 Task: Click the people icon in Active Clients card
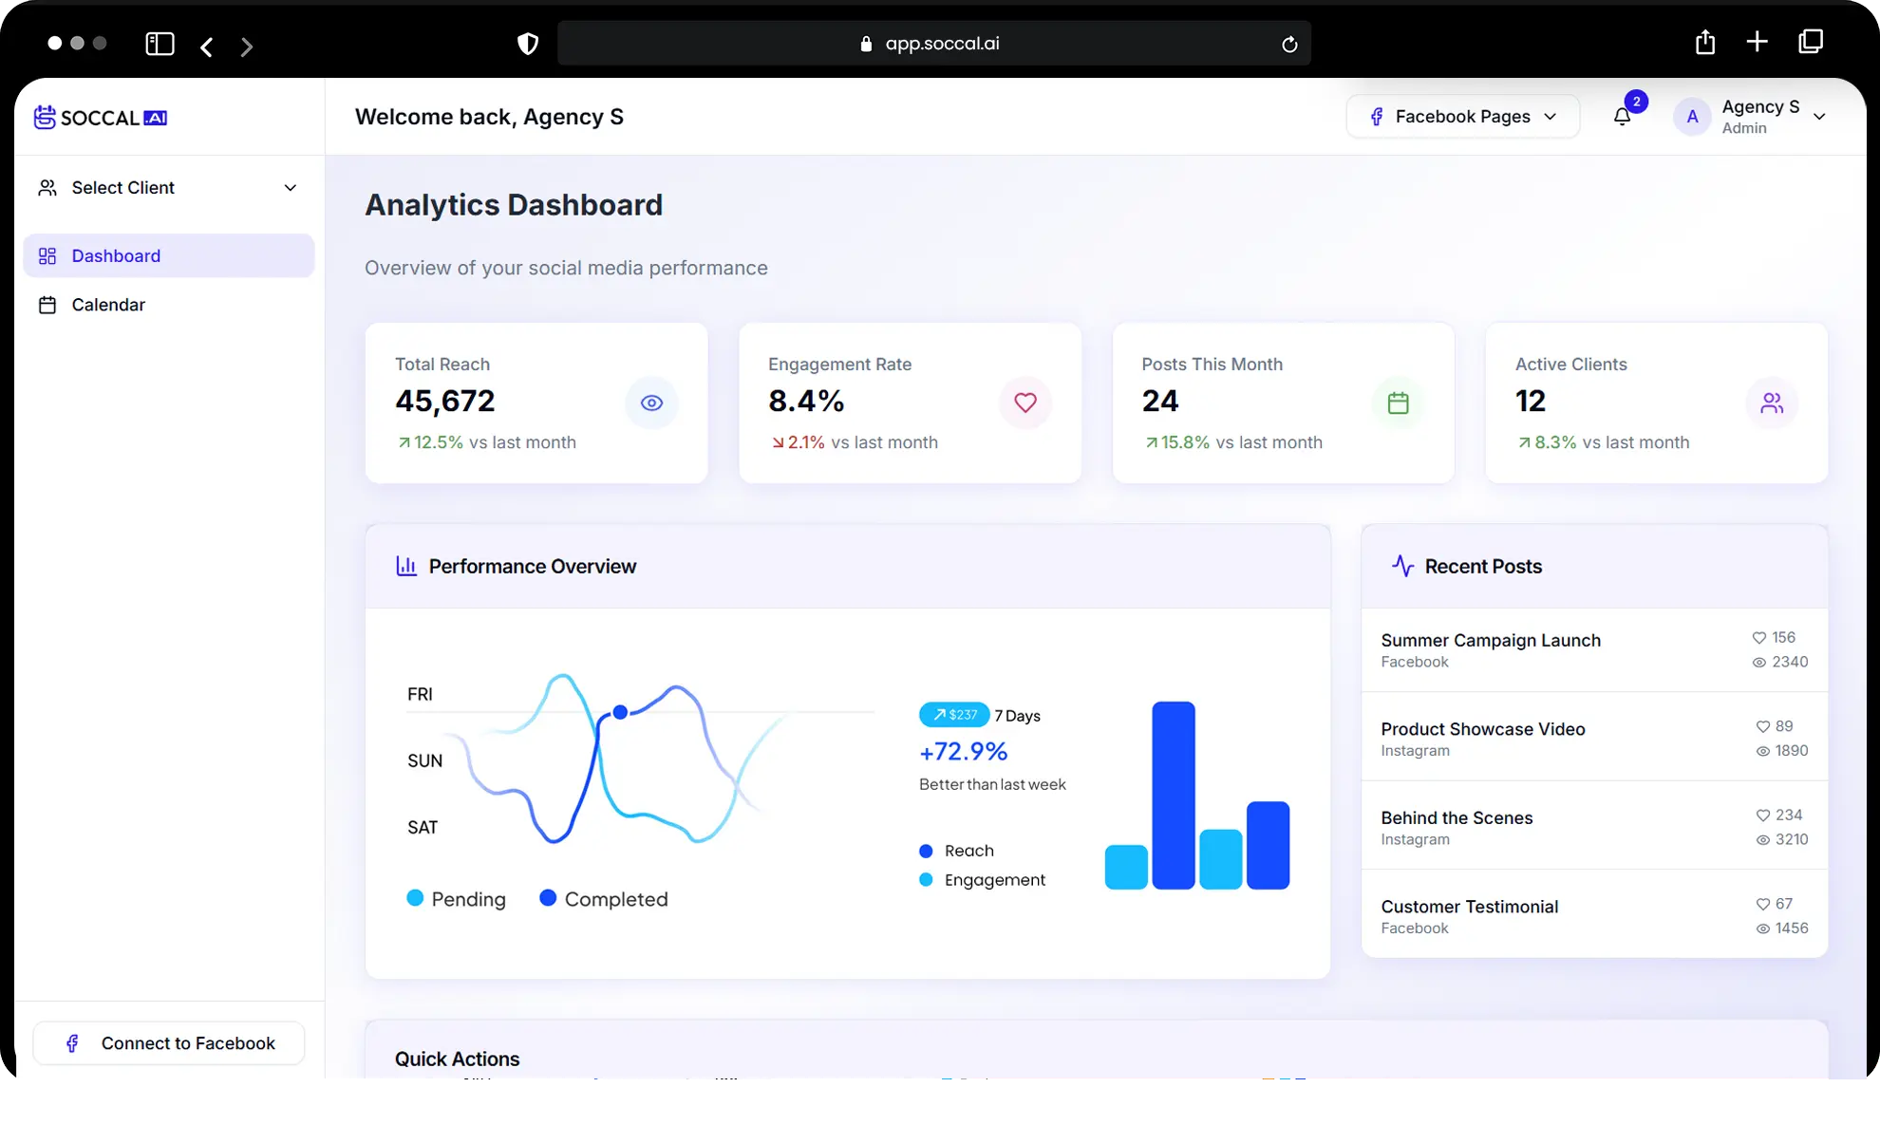click(x=1771, y=403)
